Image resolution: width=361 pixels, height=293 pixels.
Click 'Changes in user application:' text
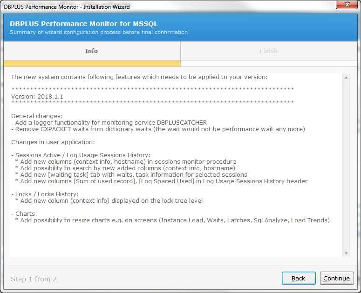click(x=53, y=142)
